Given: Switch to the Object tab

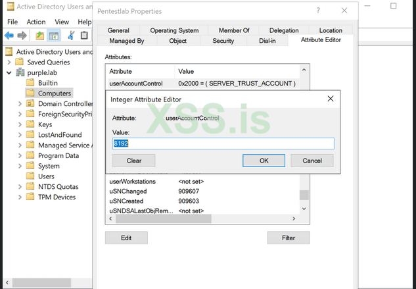Looking at the screenshot, I should point(177,41).
